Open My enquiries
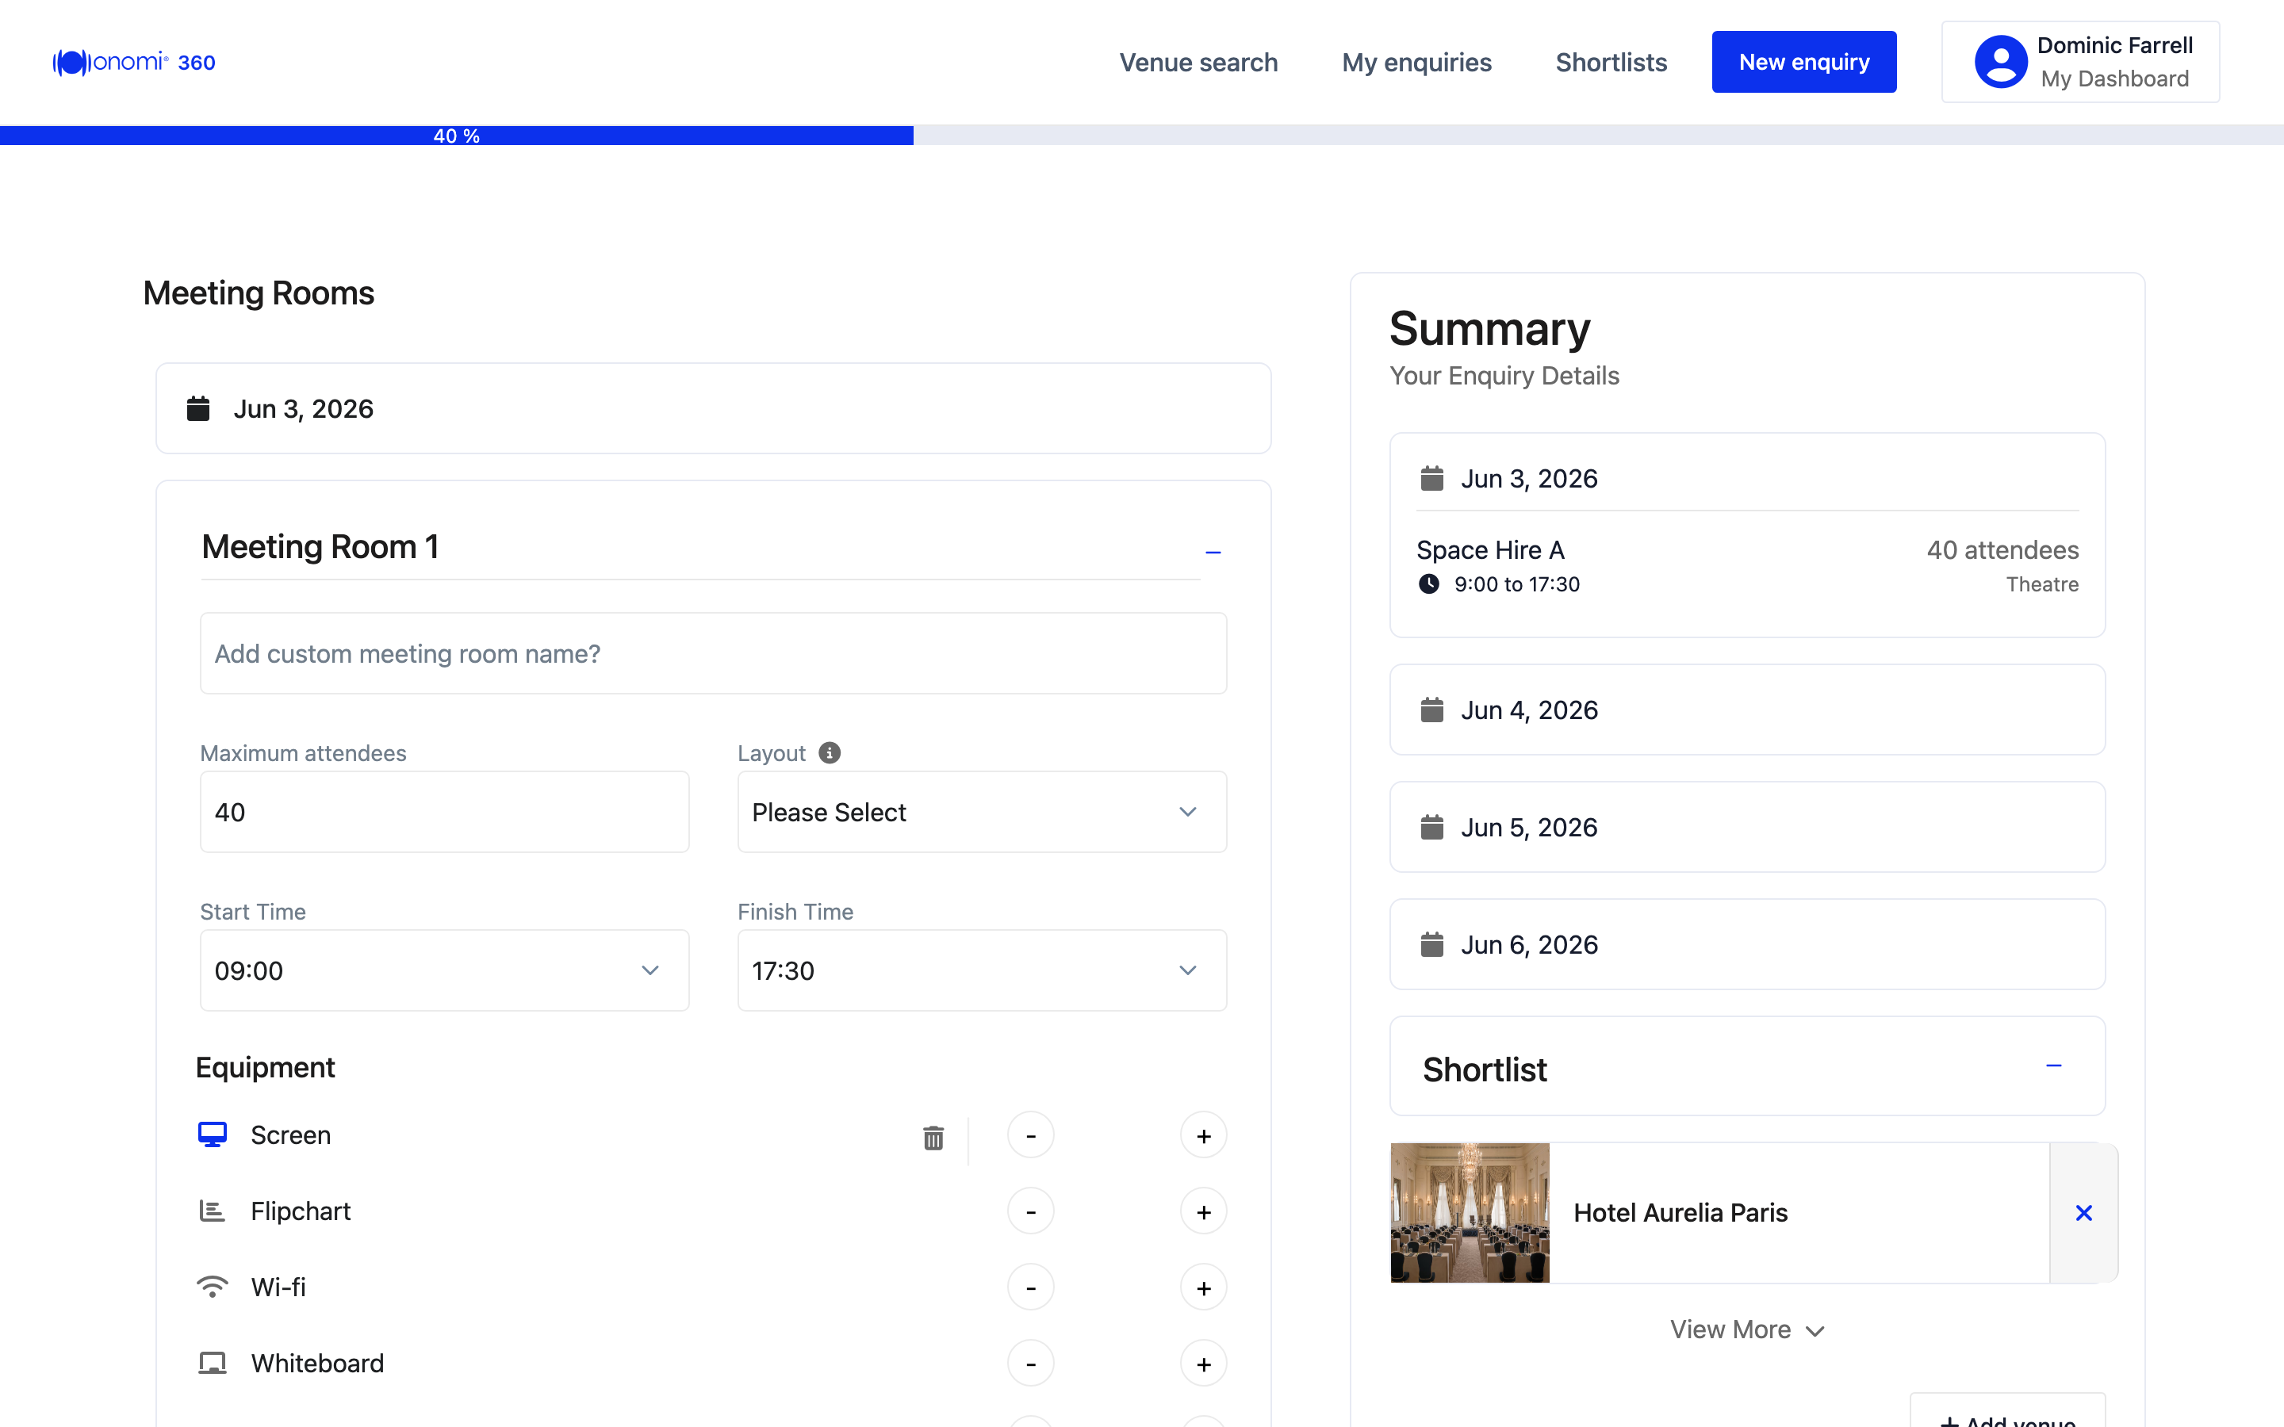Image resolution: width=2284 pixels, height=1427 pixels. pyautogui.click(x=1416, y=63)
